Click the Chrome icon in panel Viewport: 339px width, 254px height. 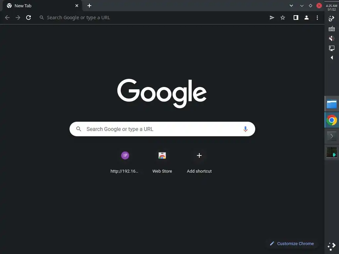(x=332, y=120)
